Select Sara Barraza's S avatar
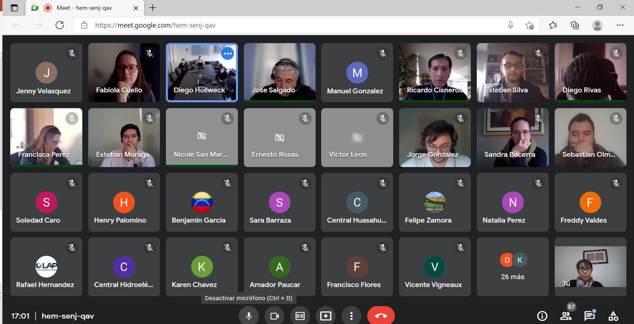Viewport: 634px width, 324px height. point(280,202)
